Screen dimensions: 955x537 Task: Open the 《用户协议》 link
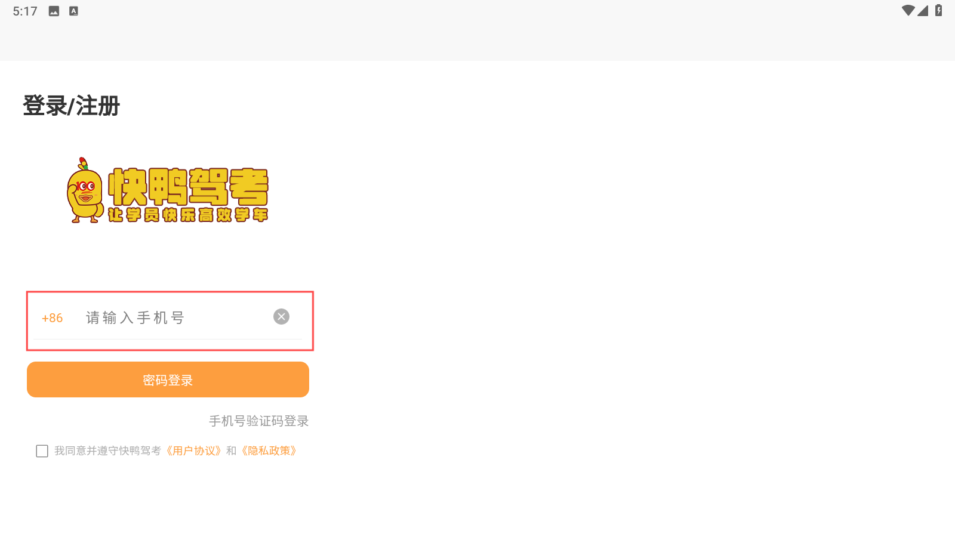point(194,450)
